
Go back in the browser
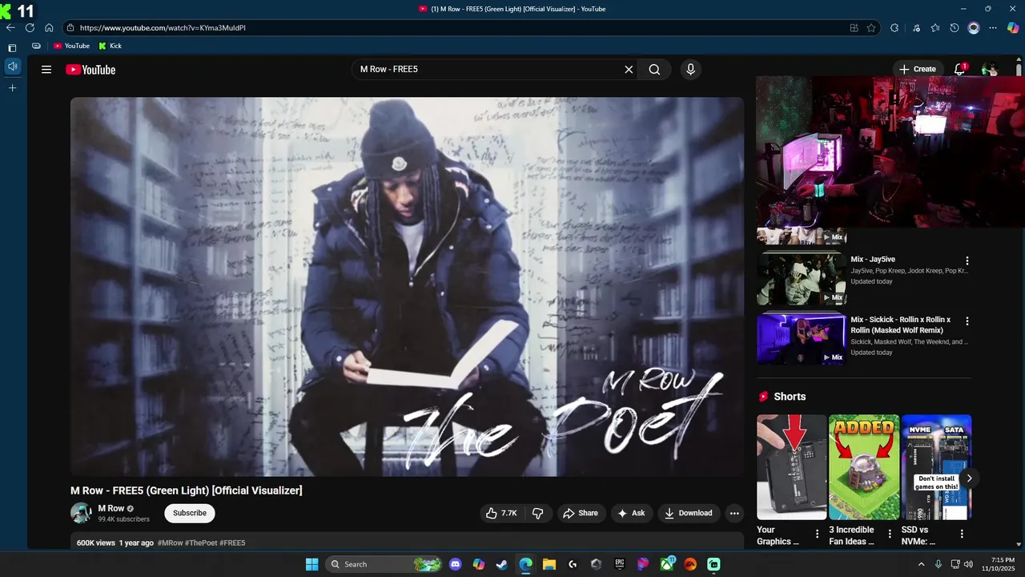(x=10, y=27)
